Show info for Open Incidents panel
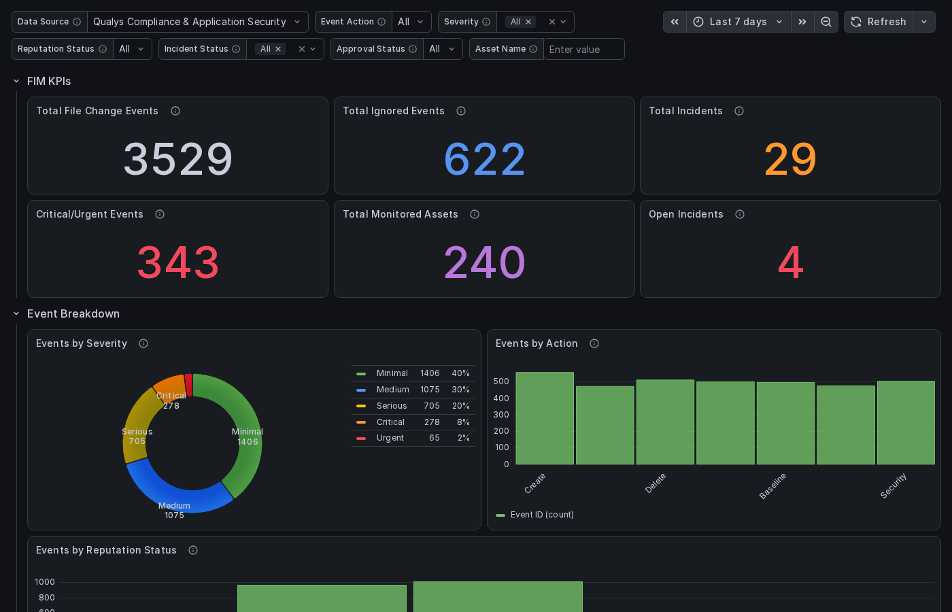This screenshot has height=612, width=952. 740,214
